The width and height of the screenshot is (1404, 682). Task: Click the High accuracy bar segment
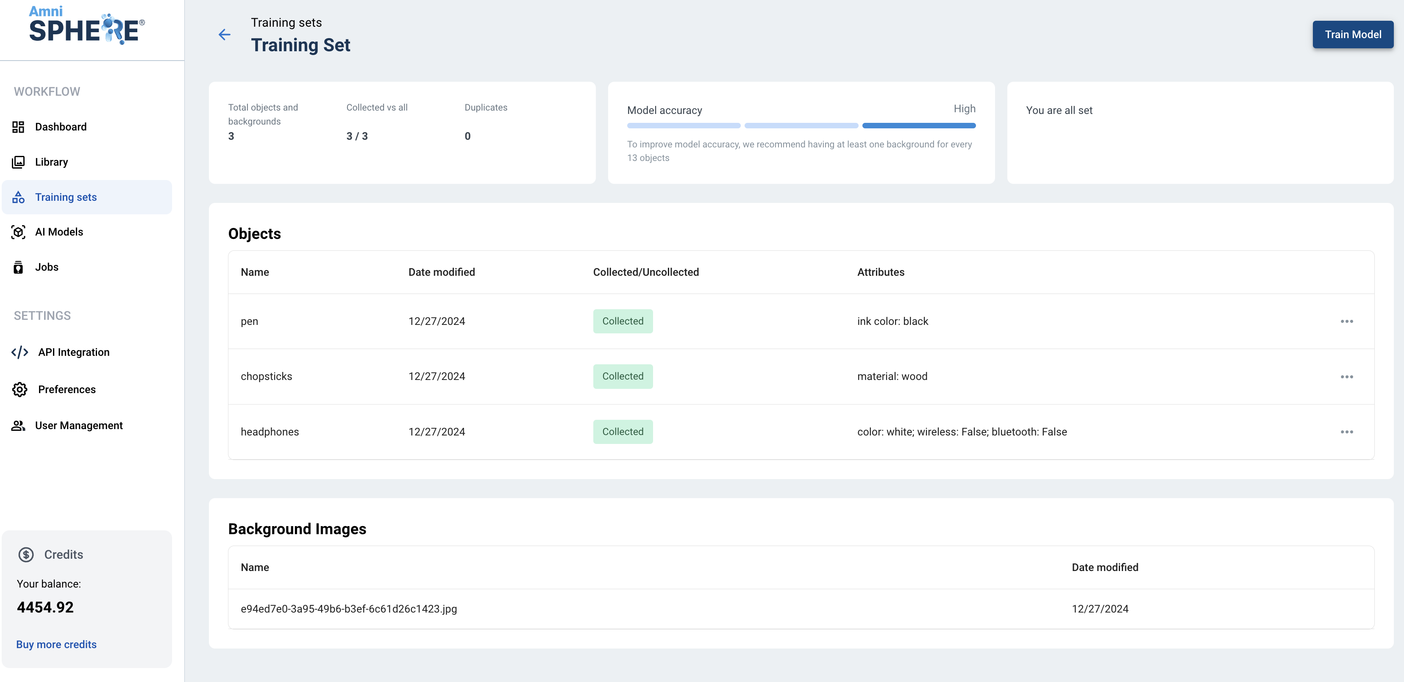coord(918,126)
